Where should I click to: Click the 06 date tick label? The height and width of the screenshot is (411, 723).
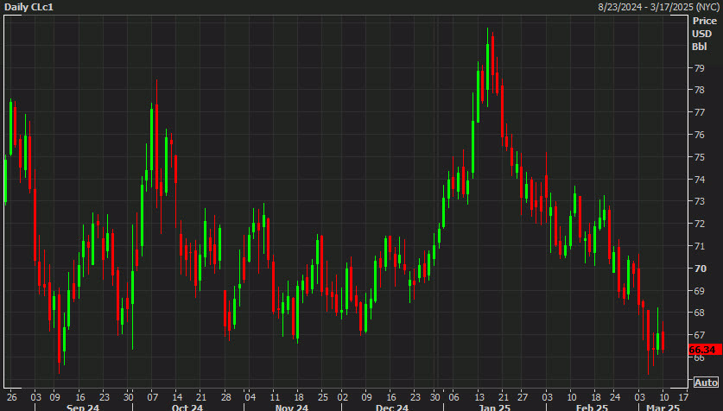[453, 396]
